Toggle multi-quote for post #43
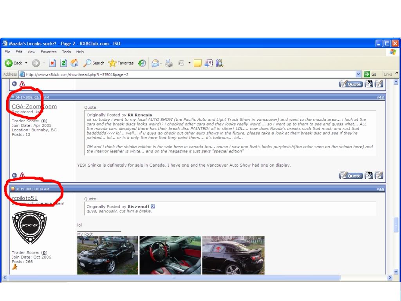The image size is (401, 301). pyautogui.click(x=369, y=176)
